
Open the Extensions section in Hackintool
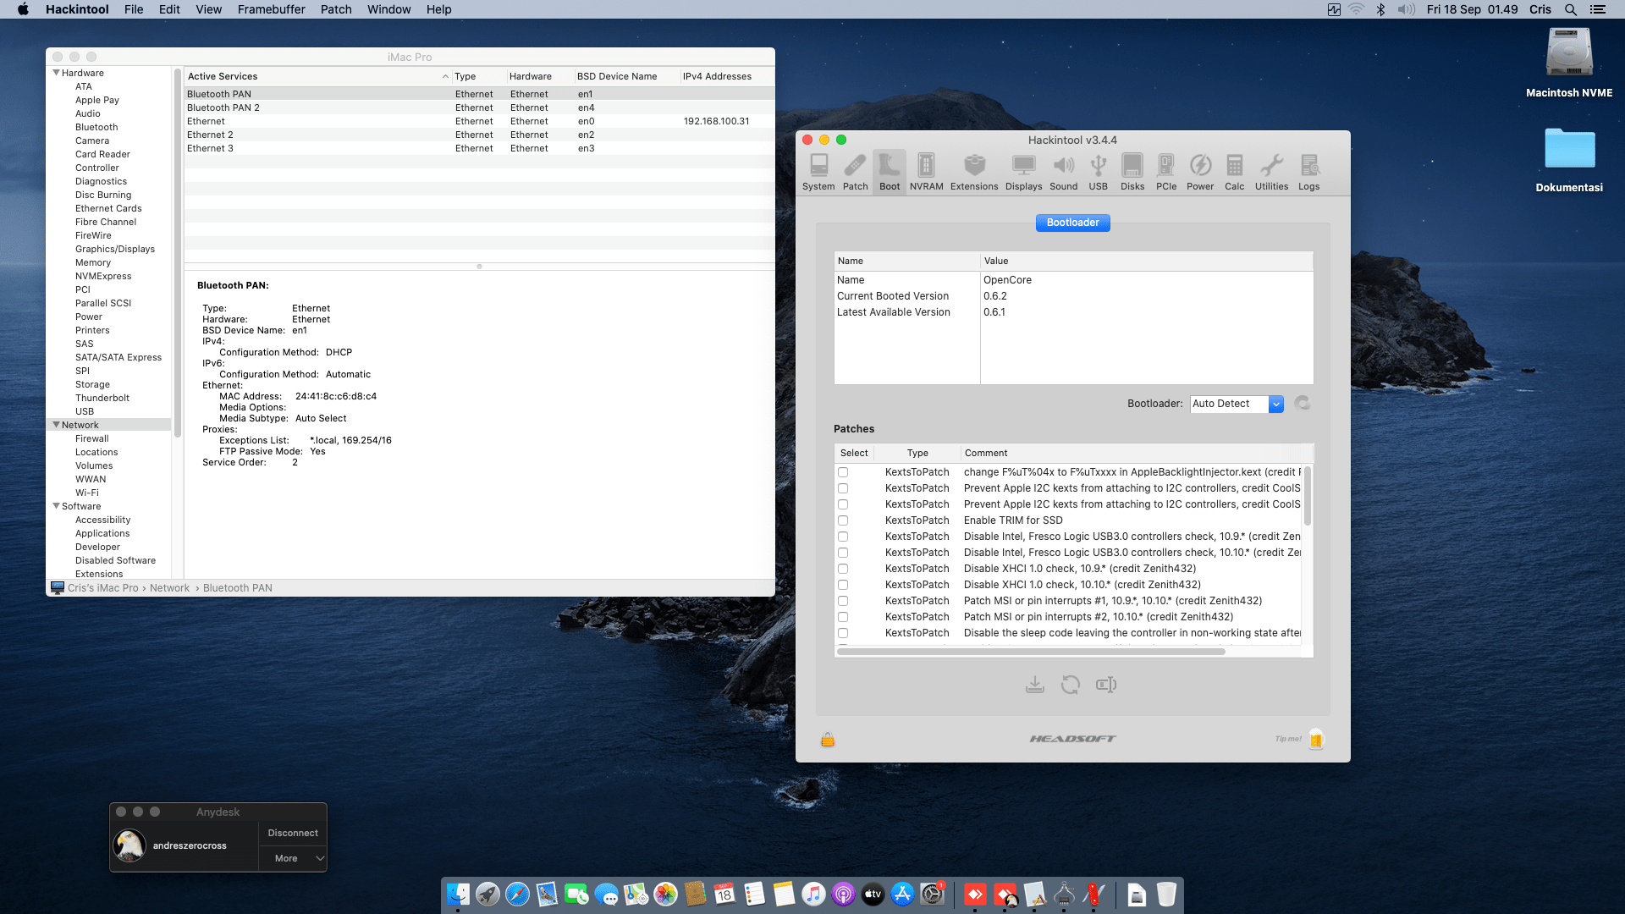tap(974, 173)
